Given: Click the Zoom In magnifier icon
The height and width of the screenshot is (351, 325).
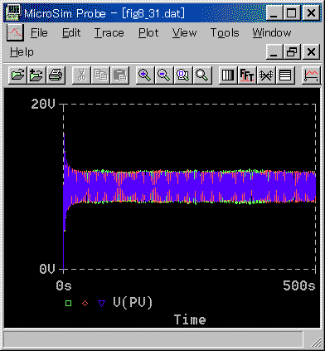Looking at the screenshot, I should coord(145,75).
